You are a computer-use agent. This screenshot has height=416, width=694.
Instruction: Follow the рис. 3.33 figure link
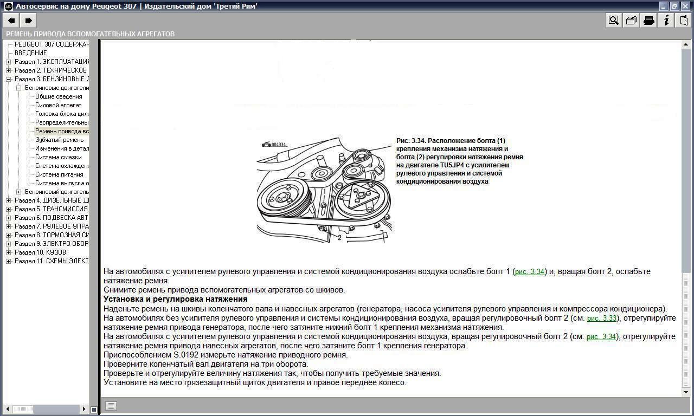602,318
